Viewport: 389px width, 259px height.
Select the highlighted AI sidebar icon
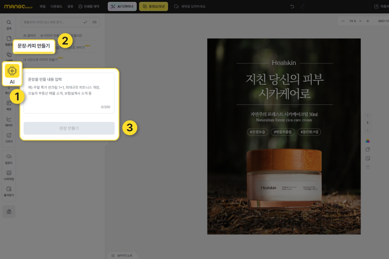[x=12, y=74]
